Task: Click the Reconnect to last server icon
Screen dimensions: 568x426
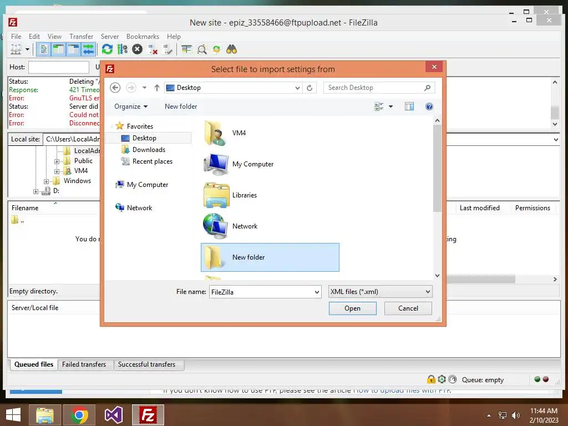Action: 168,49
